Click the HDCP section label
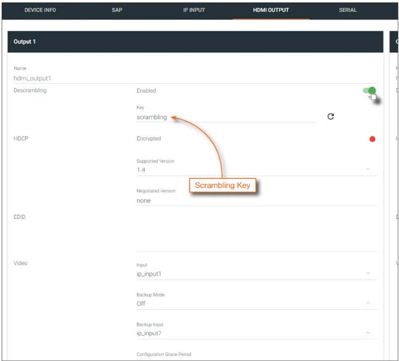The height and width of the screenshot is (361, 399). (x=21, y=139)
